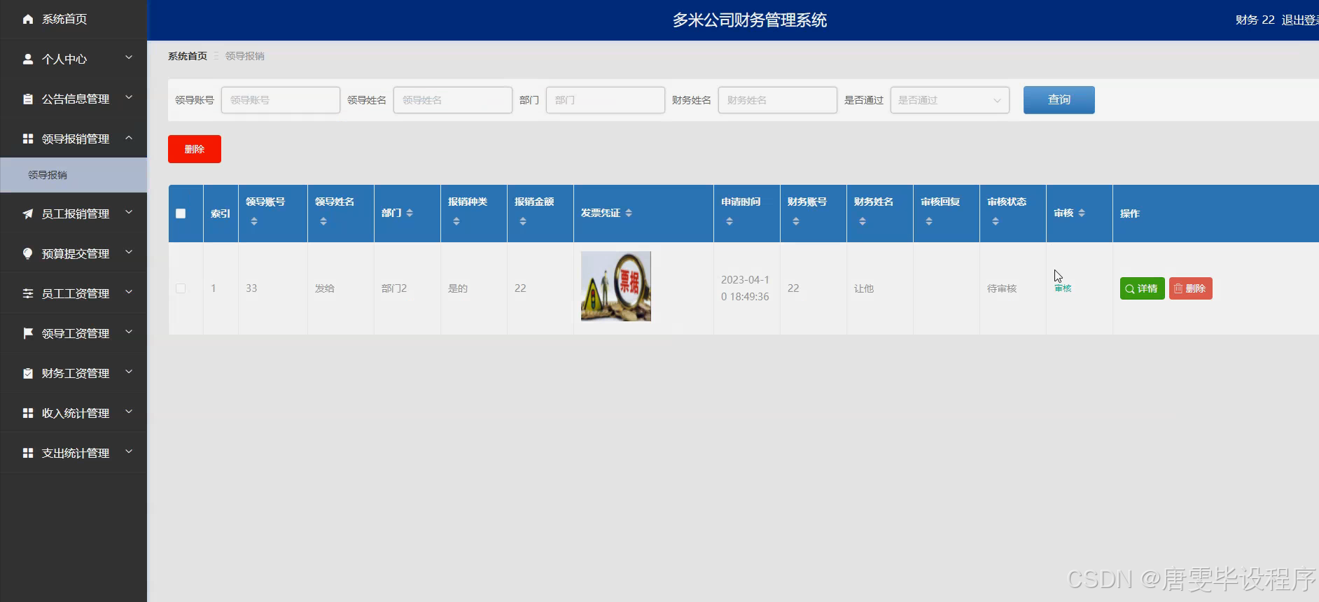Viewport: 1319px width, 602px height.
Task: Open 收入统计管理 menu
Action: click(x=74, y=413)
